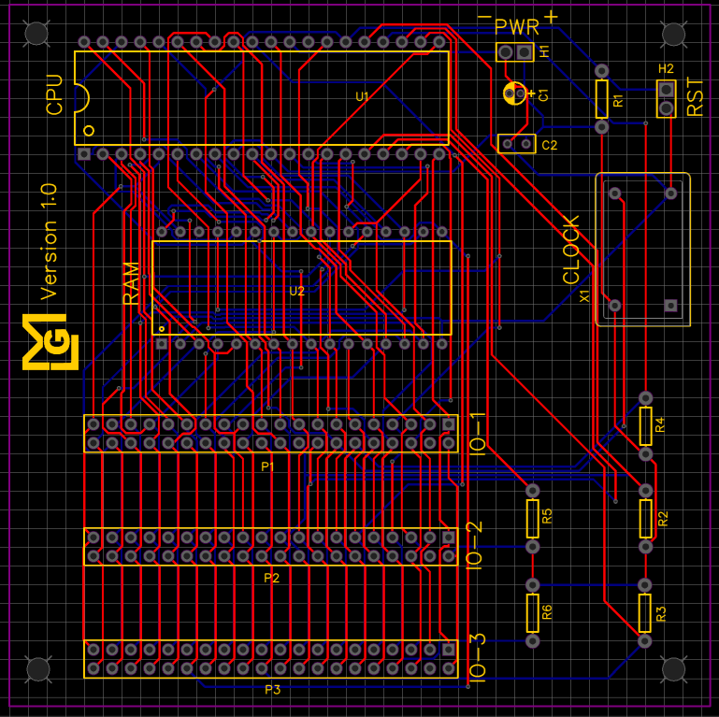Click the round pad of header H1
This screenshot has width=719, height=717.
[505, 52]
